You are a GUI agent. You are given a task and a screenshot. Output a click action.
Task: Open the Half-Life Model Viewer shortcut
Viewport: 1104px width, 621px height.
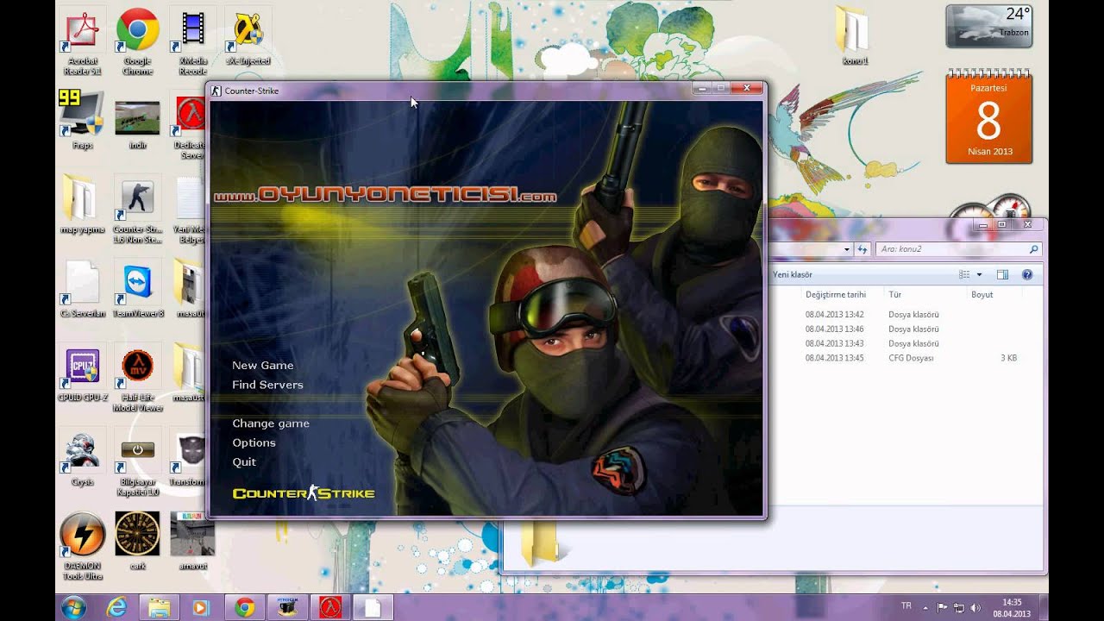point(138,379)
